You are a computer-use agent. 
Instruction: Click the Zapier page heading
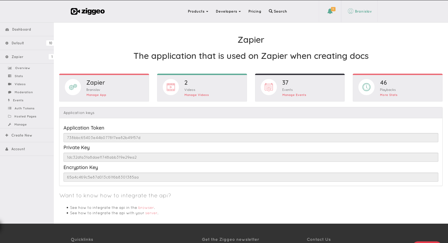251,40
